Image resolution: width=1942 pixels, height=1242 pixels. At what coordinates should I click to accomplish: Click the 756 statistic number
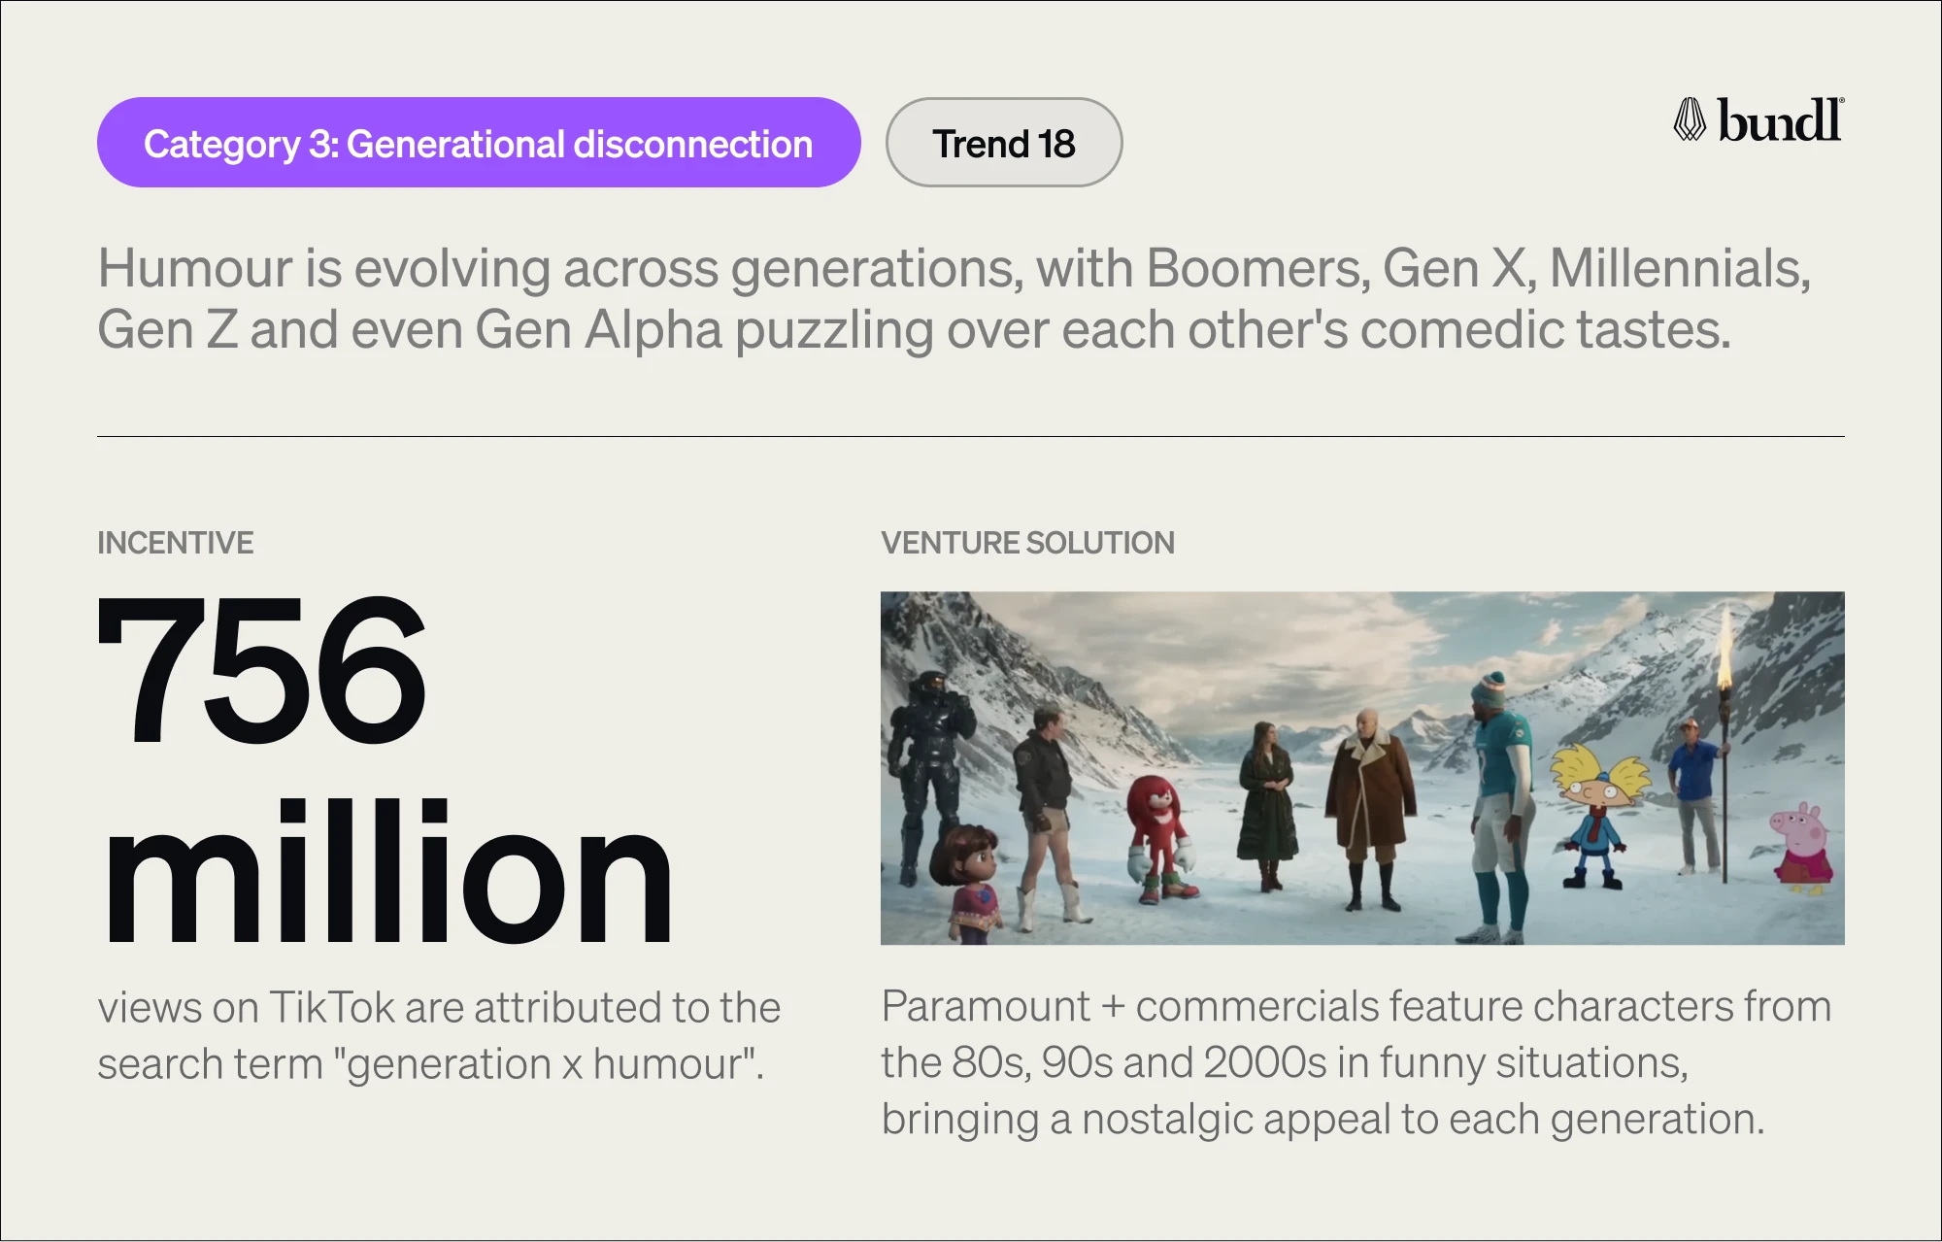click(262, 672)
